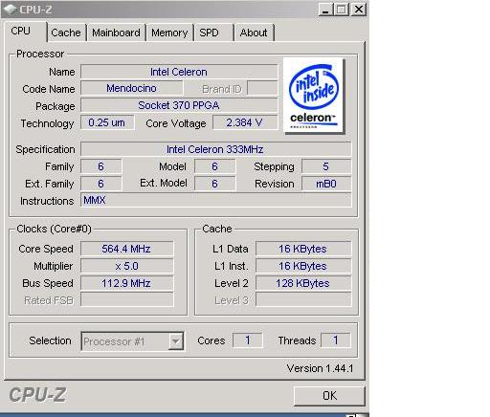This screenshot has height=417, width=490.
Task: Maximize the CPU-Z window
Action: (342, 10)
